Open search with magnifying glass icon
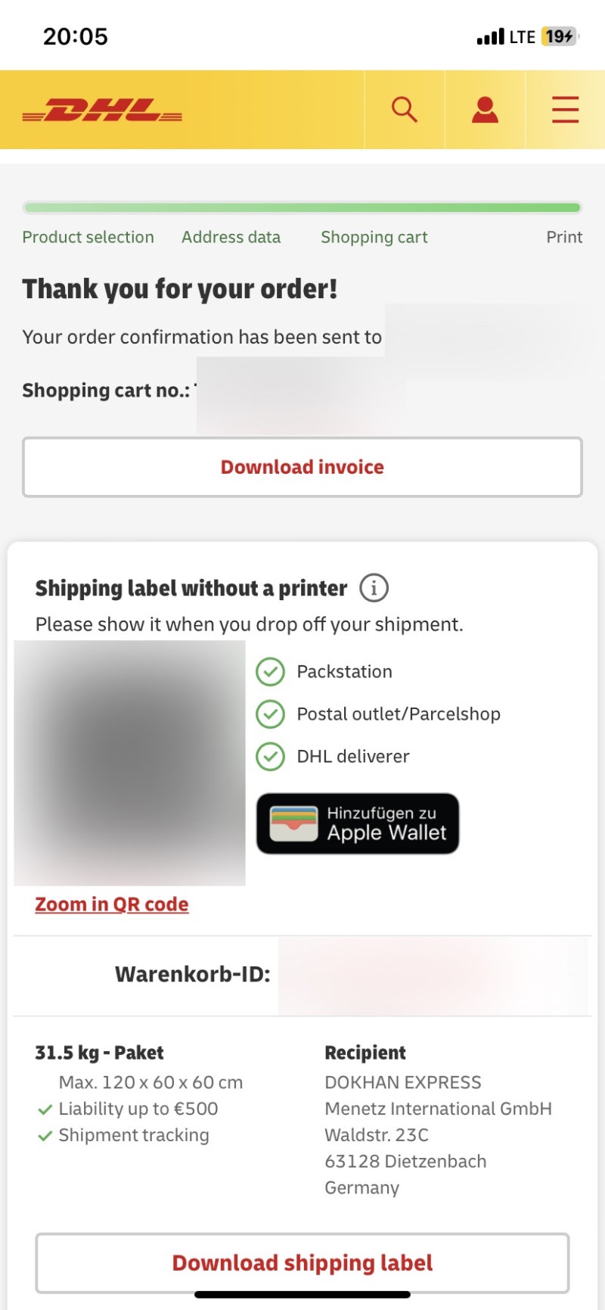This screenshot has height=1310, width=605. pyautogui.click(x=405, y=110)
